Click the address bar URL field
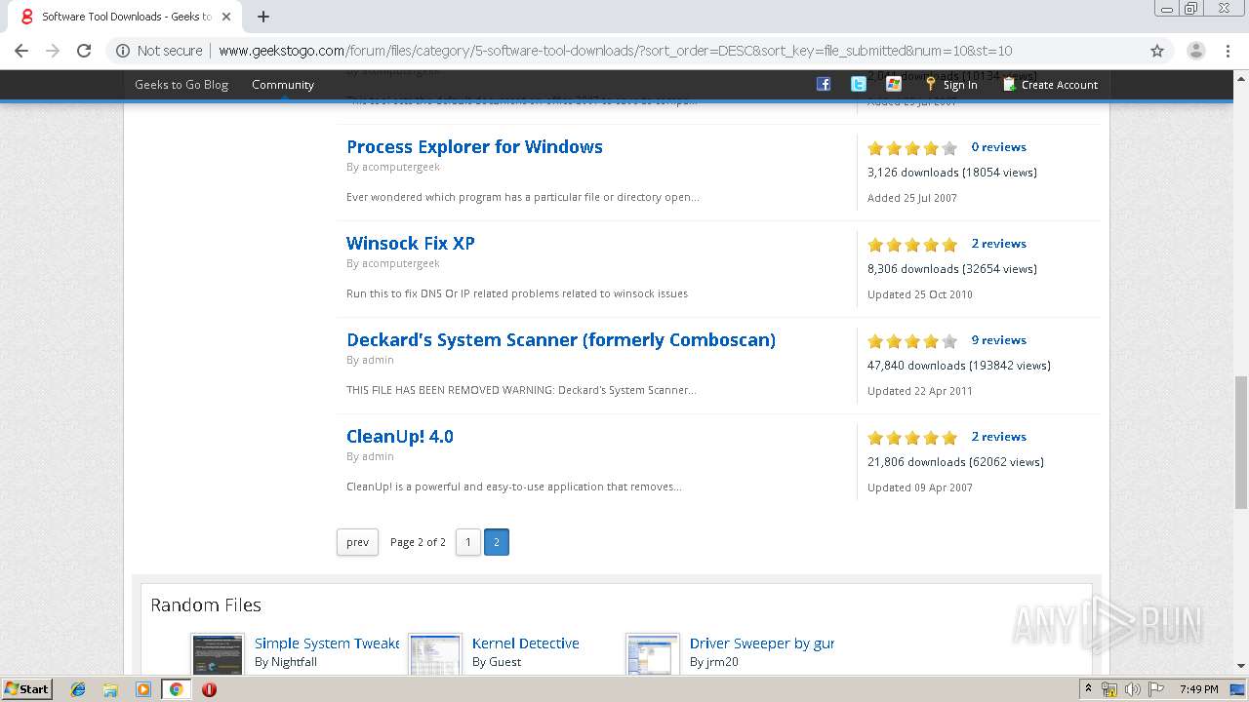This screenshot has height=702, width=1249. (x=615, y=51)
